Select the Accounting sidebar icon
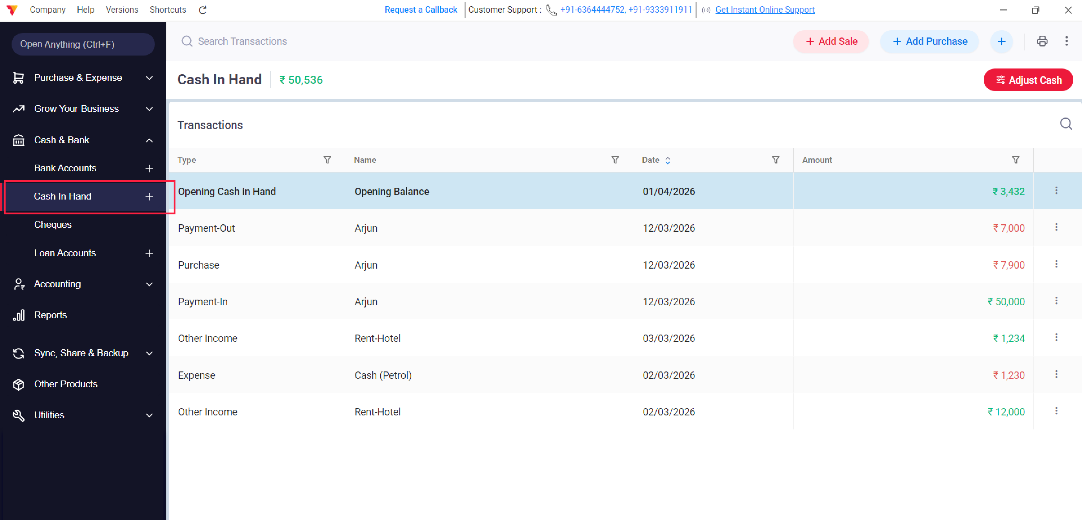 pyautogui.click(x=19, y=284)
